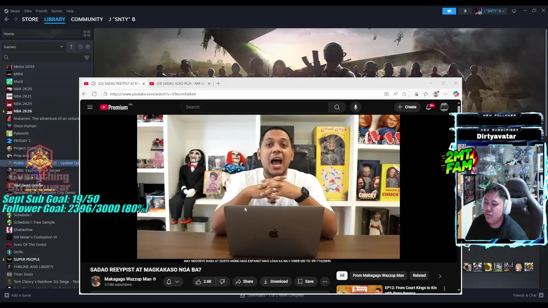
Task: Open Friends & Chat in Steam
Action: [527, 295]
